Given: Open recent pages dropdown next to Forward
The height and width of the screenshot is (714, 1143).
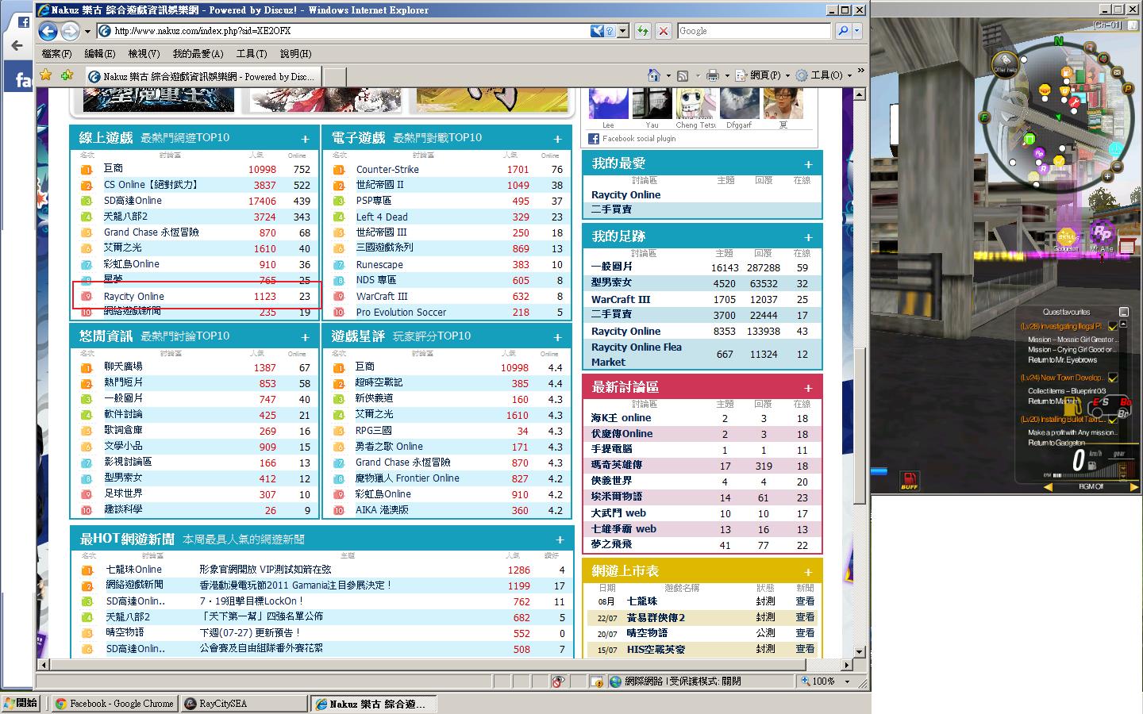Looking at the screenshot, I should (87, 32).
